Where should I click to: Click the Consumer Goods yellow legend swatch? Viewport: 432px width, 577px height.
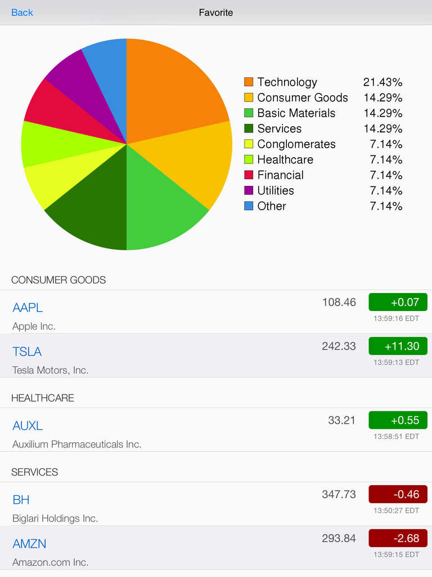coord(249,97)
